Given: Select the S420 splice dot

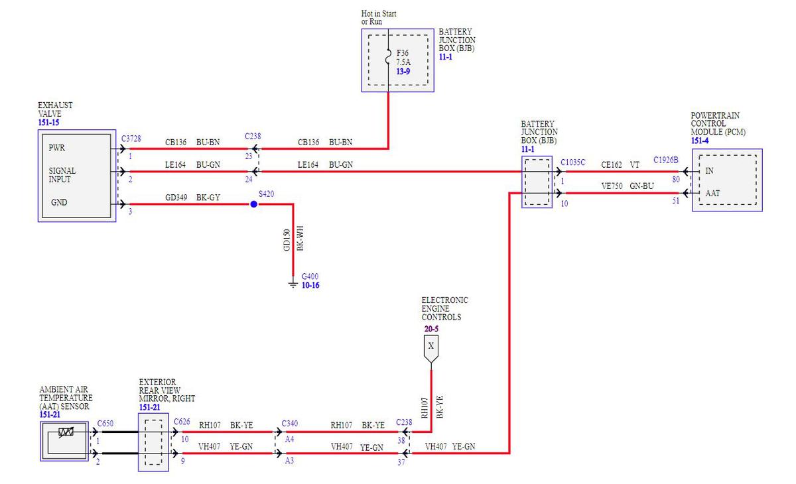Looking at the screenshot, I should [253, 205].
